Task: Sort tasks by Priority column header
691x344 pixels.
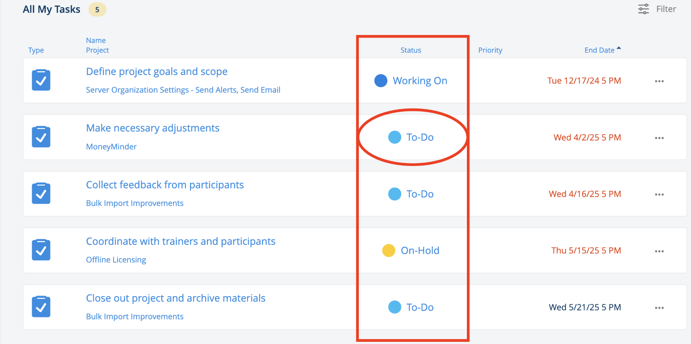Action: (x=490, y=50)
